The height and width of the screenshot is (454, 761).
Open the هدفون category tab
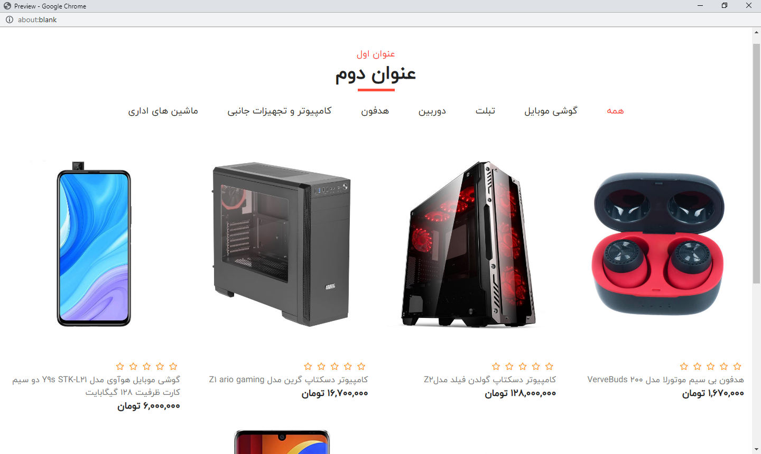375,110
